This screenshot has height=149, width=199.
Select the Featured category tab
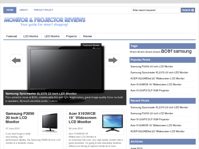tap(12, 36)
